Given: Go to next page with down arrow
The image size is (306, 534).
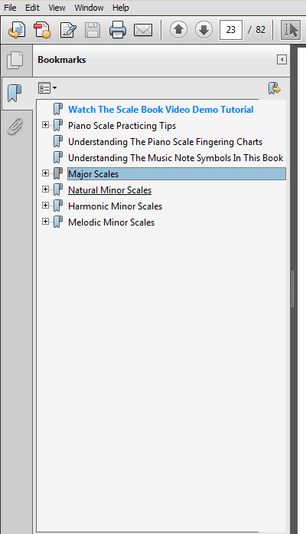Looking at the screenshot, I should [203, 30].
